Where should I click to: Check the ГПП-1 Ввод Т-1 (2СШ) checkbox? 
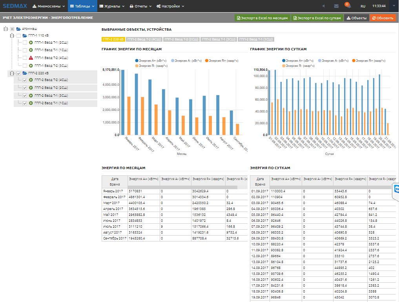pos(25,42)
